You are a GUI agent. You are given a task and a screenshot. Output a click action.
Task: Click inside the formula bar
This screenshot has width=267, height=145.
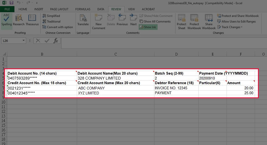point(161,41)
